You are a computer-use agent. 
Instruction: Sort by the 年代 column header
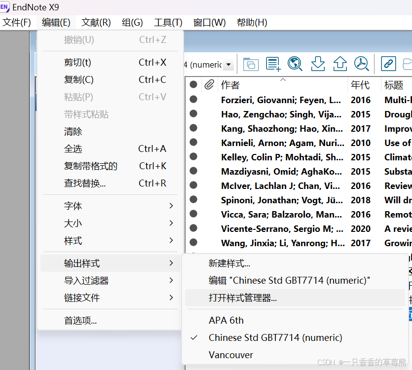pos(364,85)
